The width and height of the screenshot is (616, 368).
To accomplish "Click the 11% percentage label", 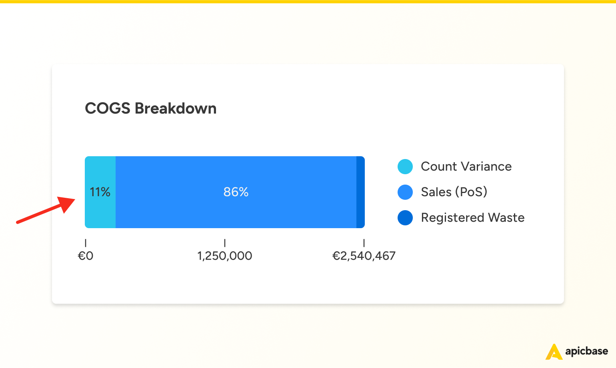I will [100, 192].
